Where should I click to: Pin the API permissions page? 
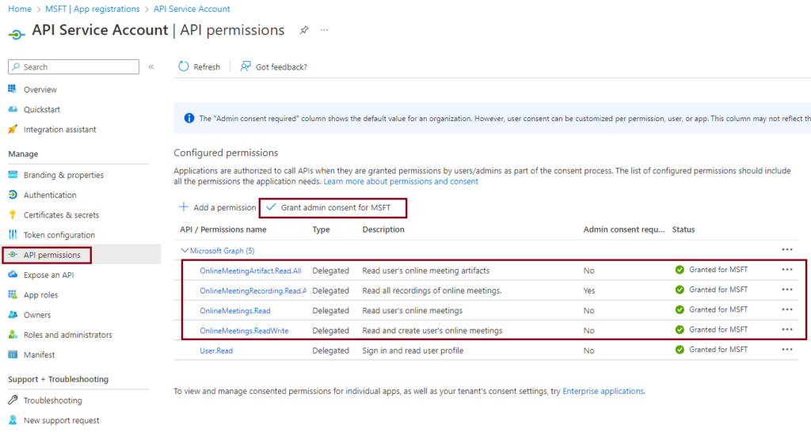pos(304,31)
